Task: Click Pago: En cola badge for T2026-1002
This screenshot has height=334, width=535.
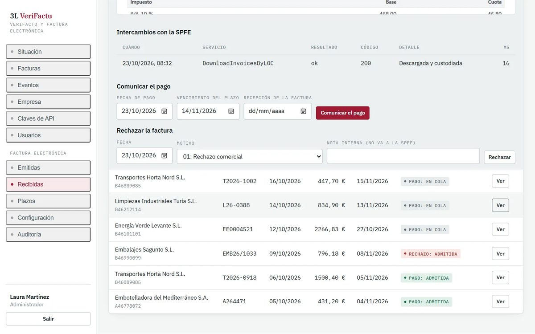Action: tap(425, 181)
